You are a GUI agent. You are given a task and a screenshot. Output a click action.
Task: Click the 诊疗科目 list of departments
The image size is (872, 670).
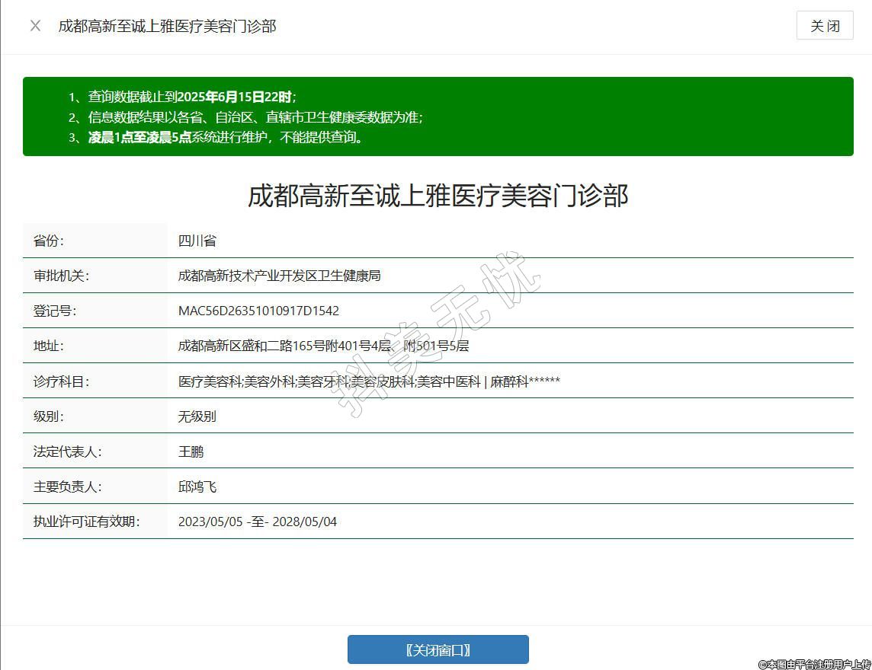(369, 381)
